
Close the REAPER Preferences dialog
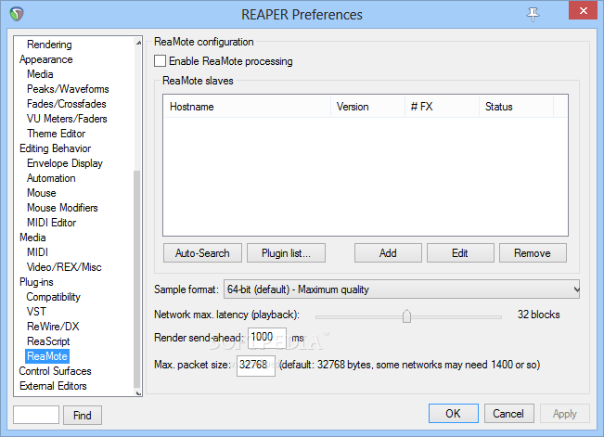pyautogui.click(x=584, y=10)
